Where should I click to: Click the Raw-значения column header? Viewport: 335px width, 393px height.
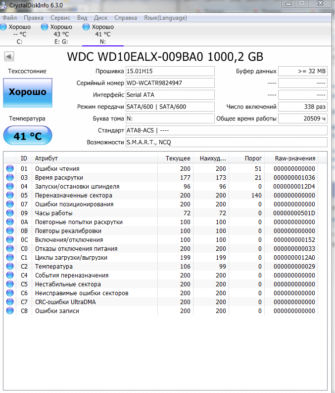point(291,158)
